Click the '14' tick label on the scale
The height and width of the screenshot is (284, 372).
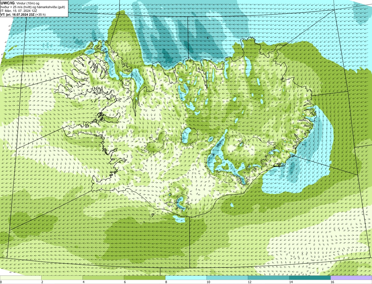291,282
